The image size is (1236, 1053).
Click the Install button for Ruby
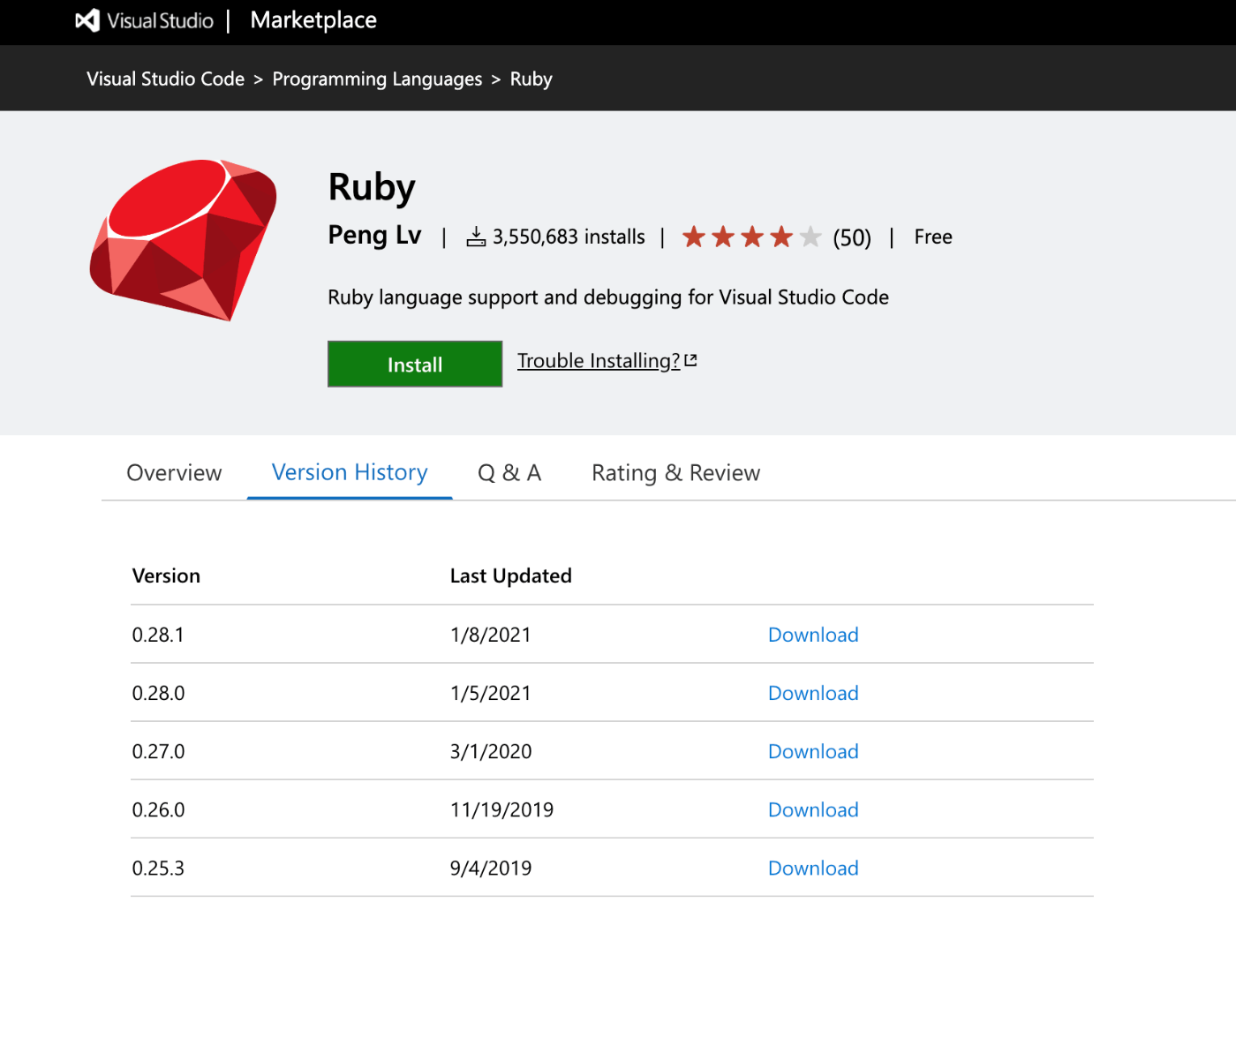(x=414, y=364)
